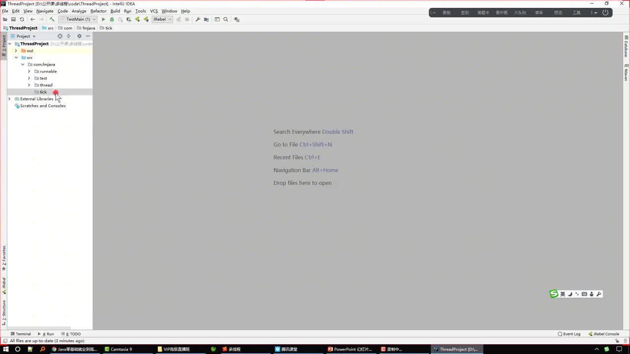The image size is (630, 354).
Task: Click the Collapse All icon in Project panel
Action: 69,36
